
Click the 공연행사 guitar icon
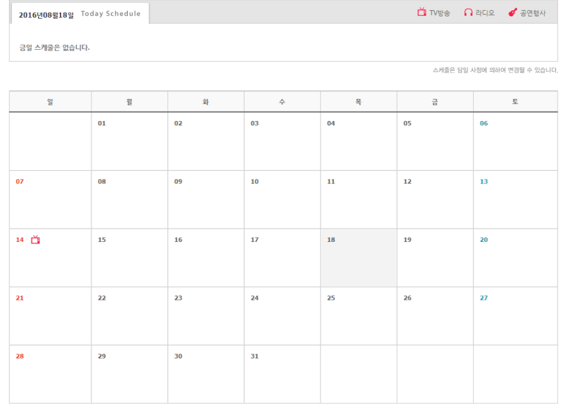coord(512,13)
